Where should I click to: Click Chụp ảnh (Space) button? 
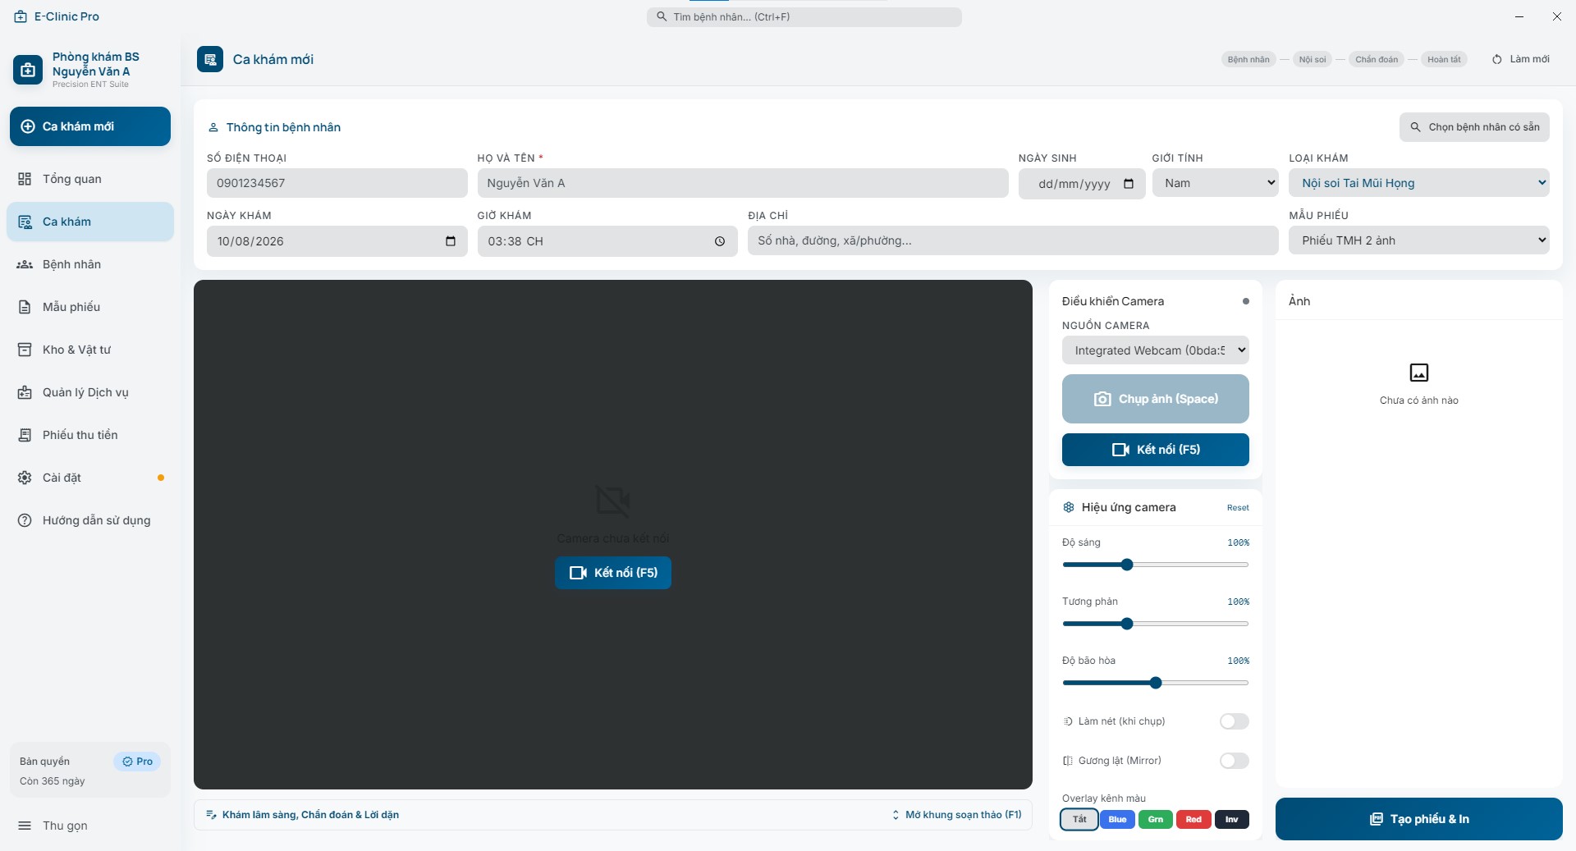point(1156,399)
